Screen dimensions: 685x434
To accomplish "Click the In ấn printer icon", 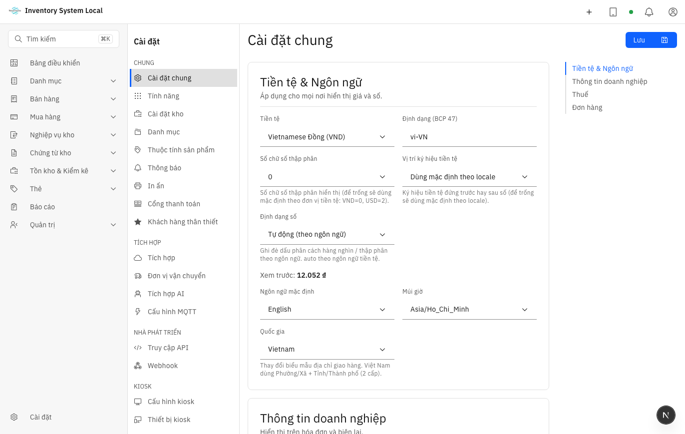I will [x=138, y=186].
